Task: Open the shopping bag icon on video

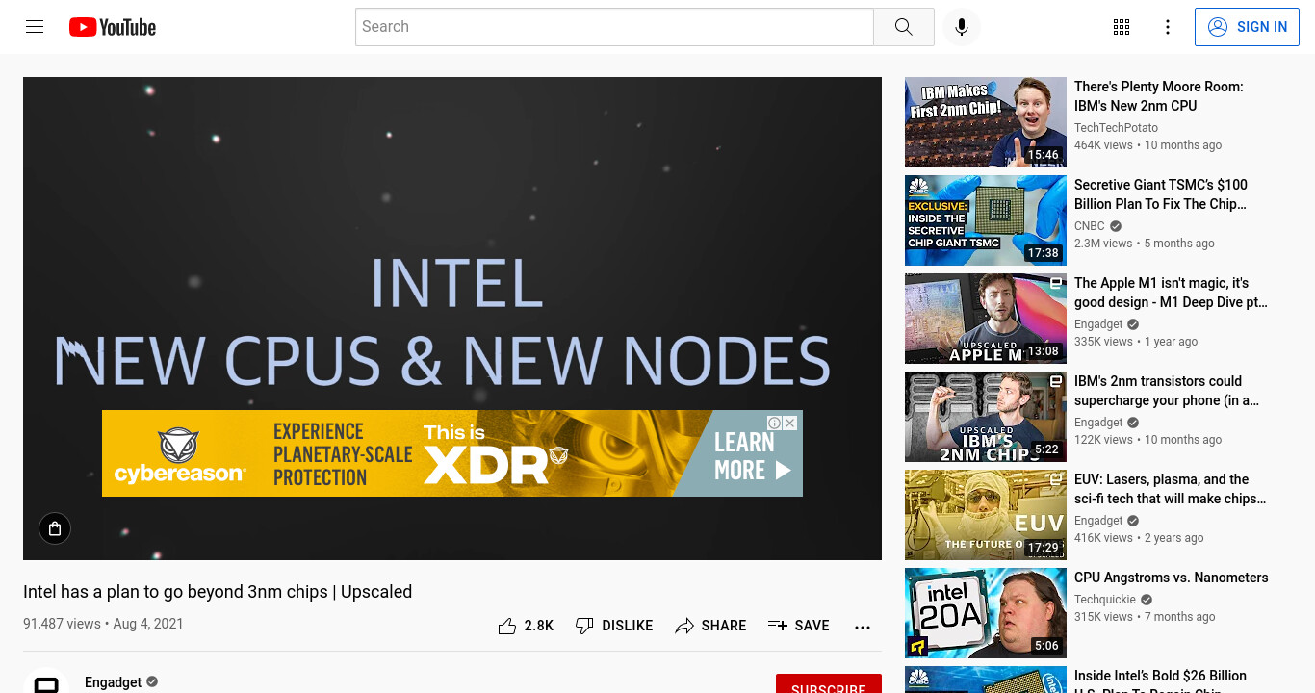Action: pyautogui.click(x=55, y=528)
